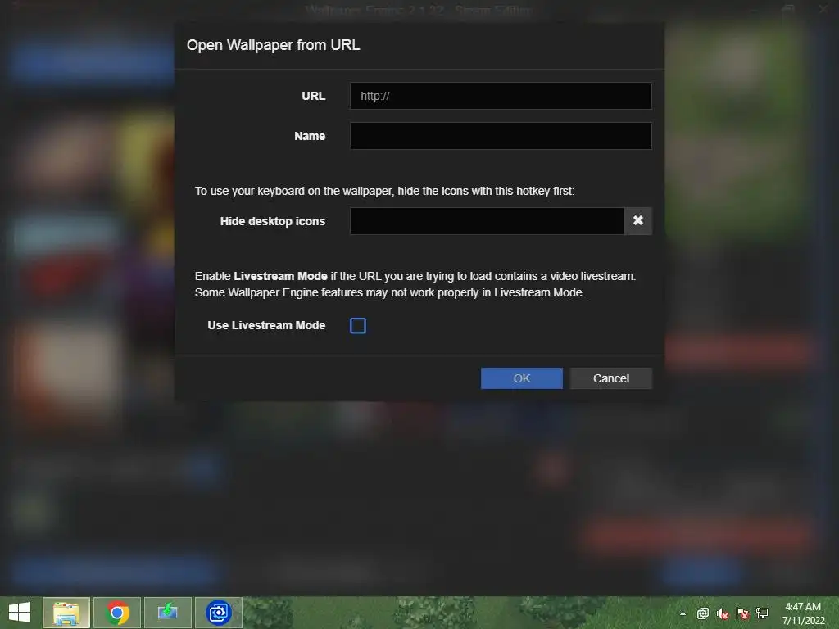Open the network status tray icon
Screen dimensions: 839x629
[x=762, y=613]
